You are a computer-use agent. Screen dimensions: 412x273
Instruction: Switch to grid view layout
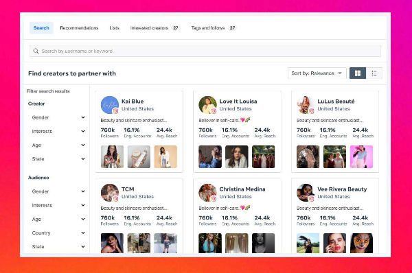point(358,73)
